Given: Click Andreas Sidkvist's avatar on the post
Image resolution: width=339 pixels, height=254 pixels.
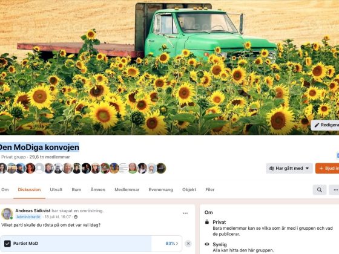Looking at the screenshot, I should click(7, 213).
